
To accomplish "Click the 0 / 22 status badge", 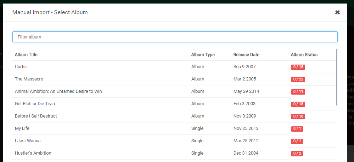I will point(298,79).
